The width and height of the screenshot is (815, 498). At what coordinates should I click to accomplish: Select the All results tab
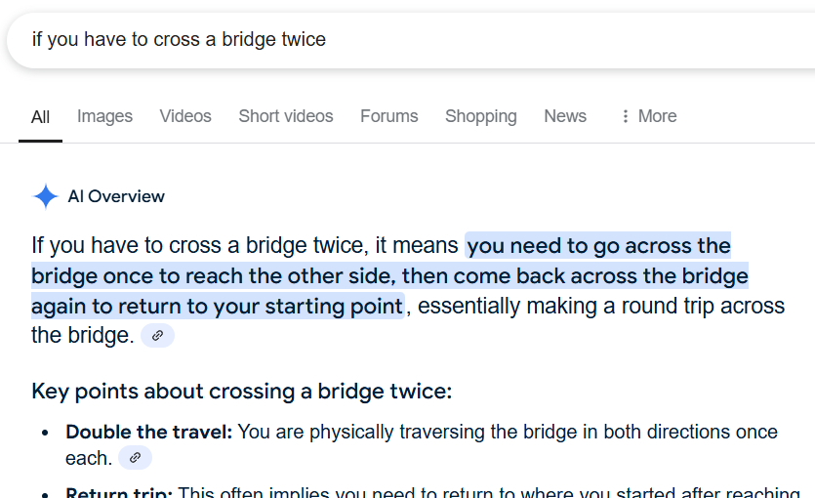point(40,117)
